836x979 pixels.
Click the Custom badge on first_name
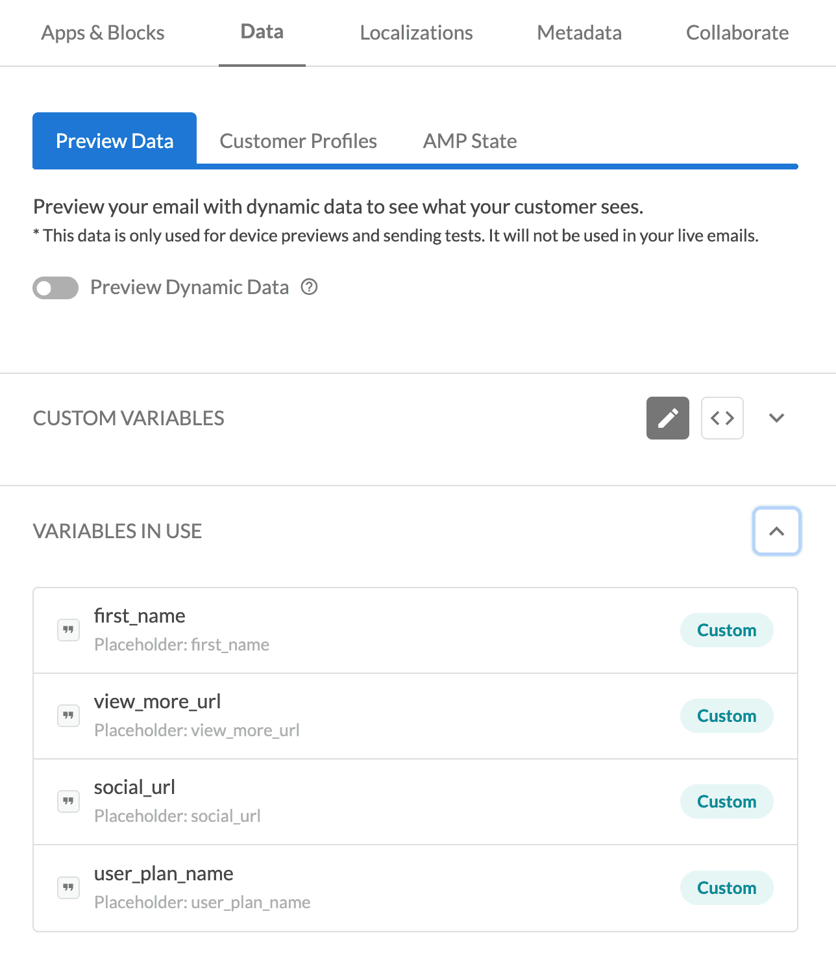pos(726,630)
